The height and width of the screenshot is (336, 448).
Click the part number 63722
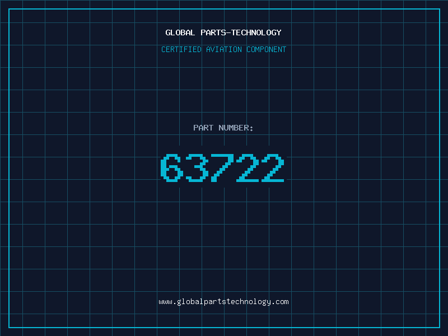[222, 167]
